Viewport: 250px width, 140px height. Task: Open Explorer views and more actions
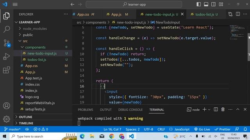click(x=66, y=14)
